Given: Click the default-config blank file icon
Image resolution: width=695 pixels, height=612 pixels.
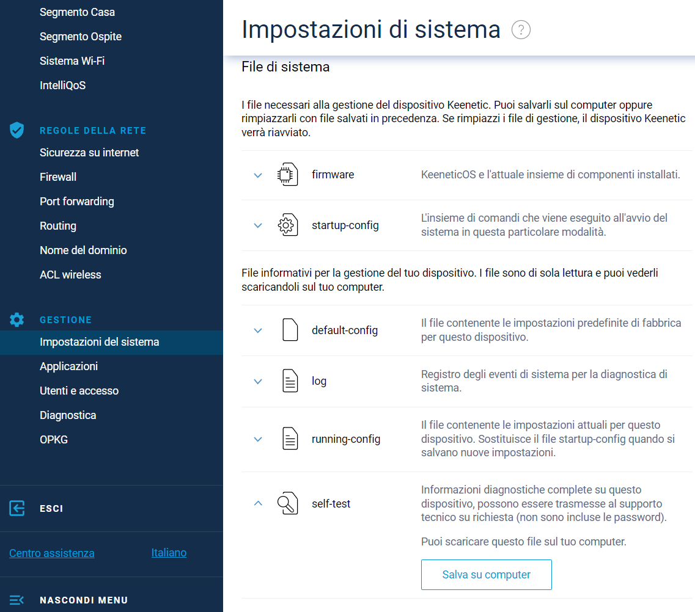Looking at the screenshot, I should [290, 330].
